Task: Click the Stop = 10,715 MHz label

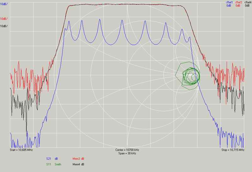Action: [x=233, y=150]
